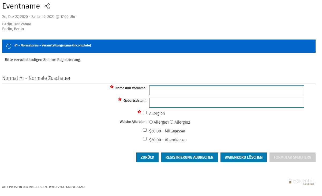Click the FORMULAR SPEICHERN button
This screenshot has width=322, height=196.
[x=293, y=157]
